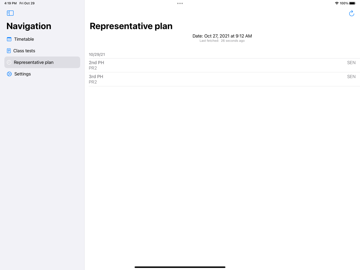The width and height of the screenshot is (360, 270).
Task: Click the 10/29/21 section header
Action: [x=97, y=55]
